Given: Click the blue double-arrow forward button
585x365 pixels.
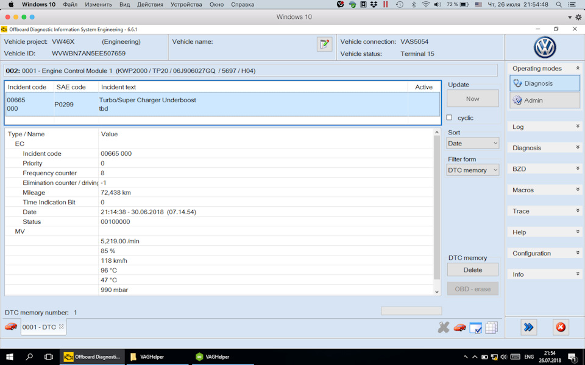Looking at the screenshot, I should (x=528, y=327).
